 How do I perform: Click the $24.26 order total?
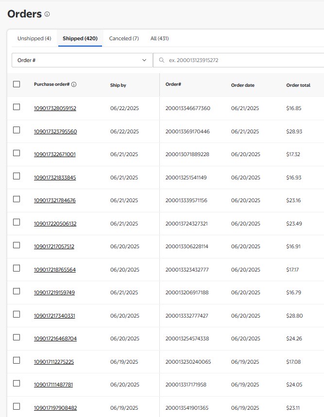point(294,338)
